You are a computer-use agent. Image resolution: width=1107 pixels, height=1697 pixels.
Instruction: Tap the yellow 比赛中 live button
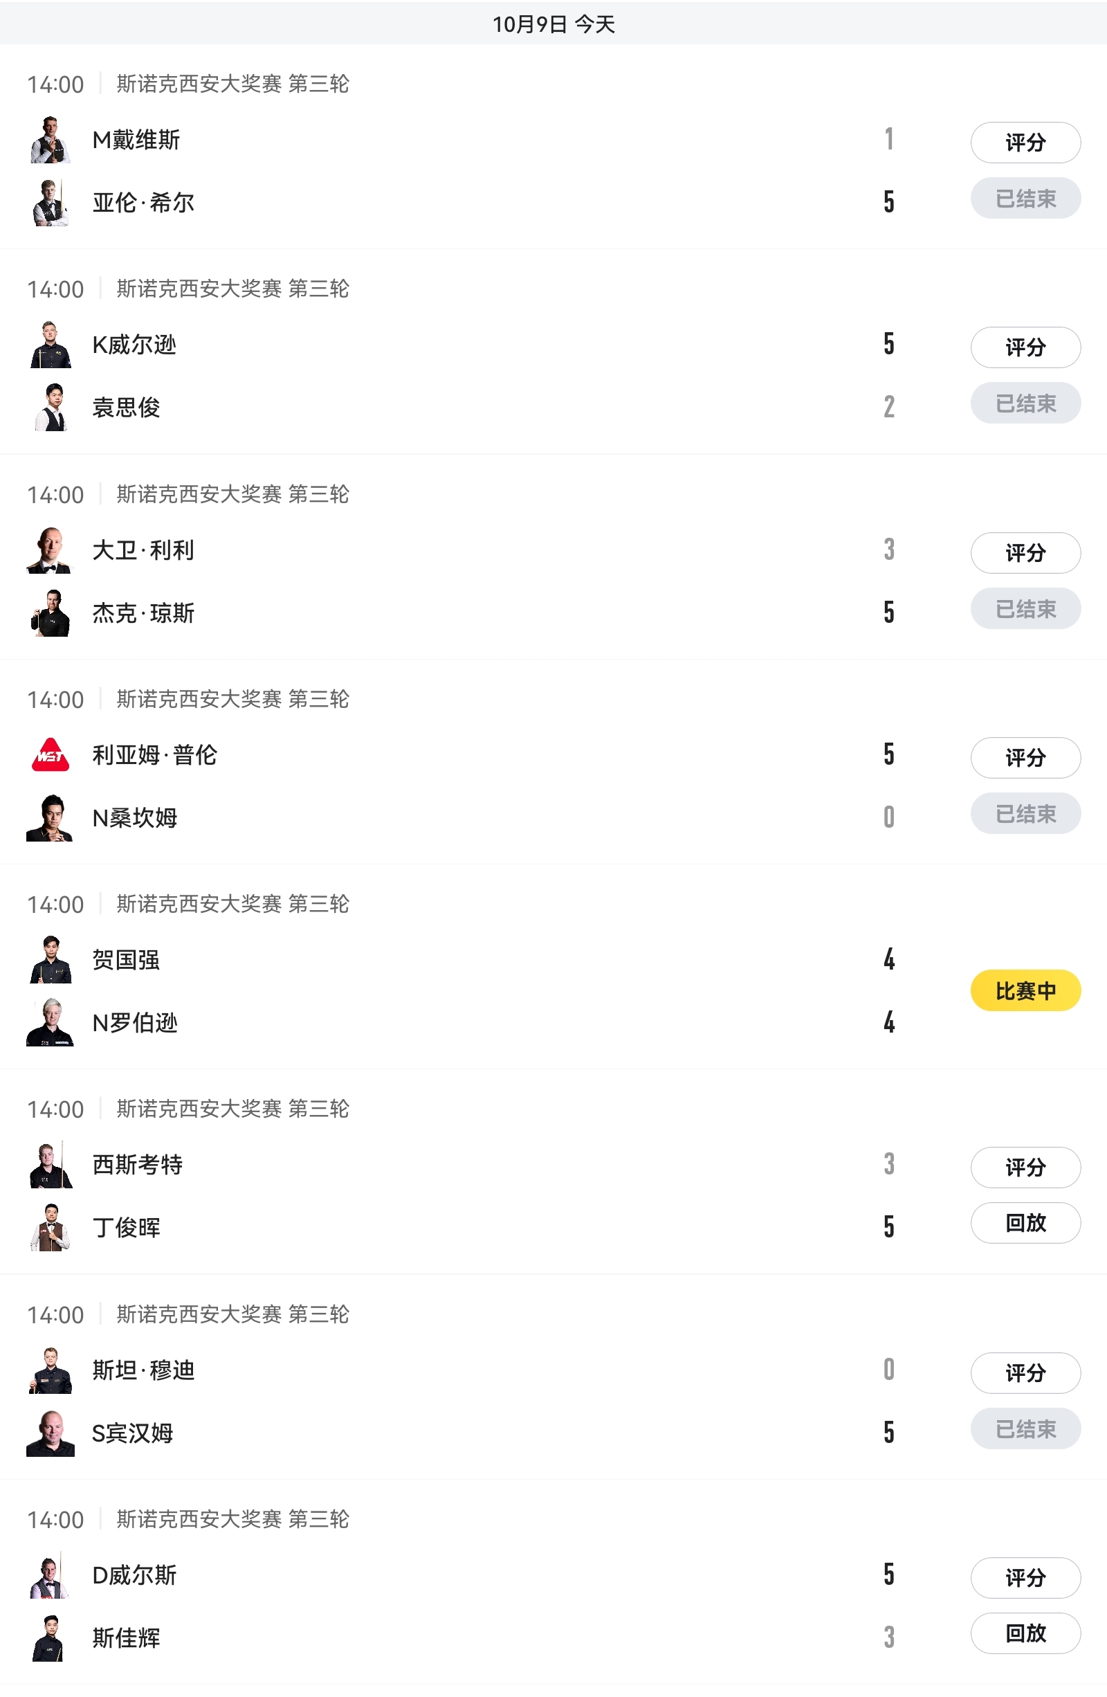pyautogui.click(x=1025, y=990)
